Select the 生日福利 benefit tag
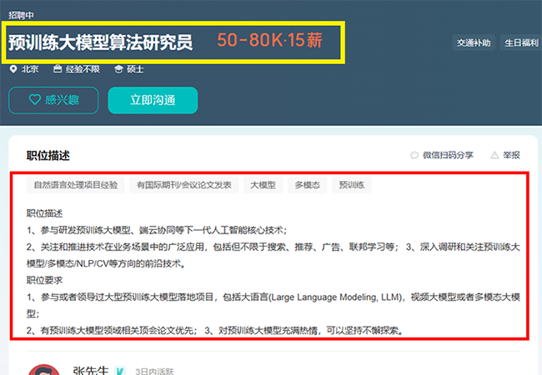542x375 pixels. [521, 42]
